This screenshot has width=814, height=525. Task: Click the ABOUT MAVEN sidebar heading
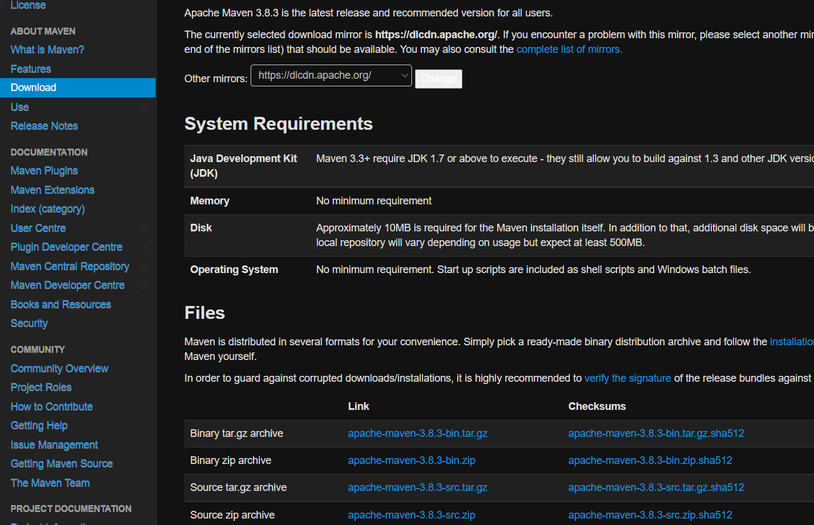pos(43,31)
